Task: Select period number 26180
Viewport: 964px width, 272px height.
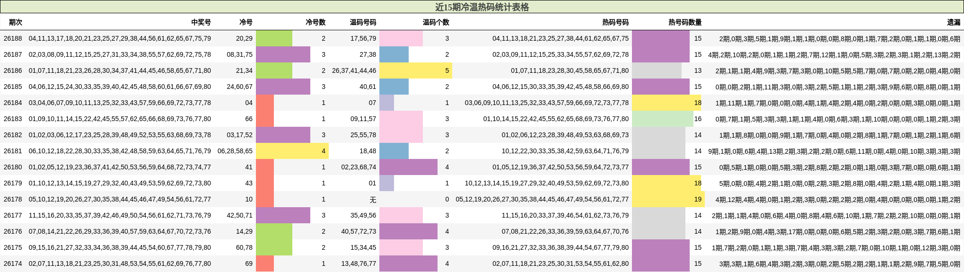Action: coord(13,167)
